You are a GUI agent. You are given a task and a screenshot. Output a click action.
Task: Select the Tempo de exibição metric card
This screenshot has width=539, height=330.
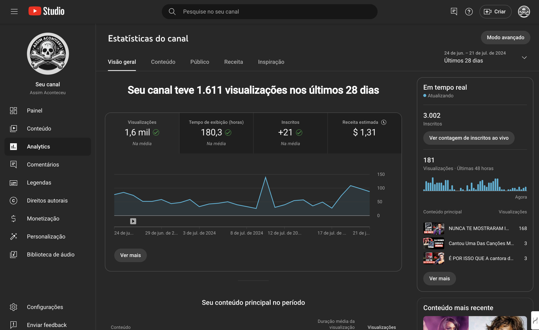216,133
